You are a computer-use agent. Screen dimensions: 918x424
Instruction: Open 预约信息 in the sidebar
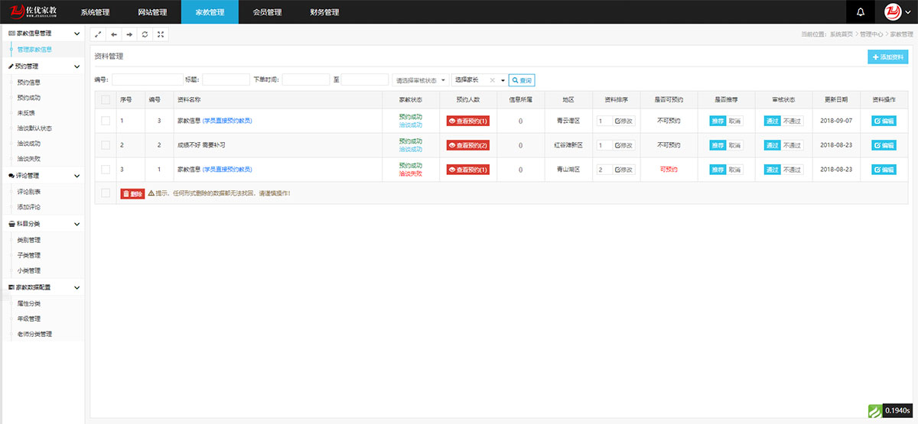coord(29,82)
